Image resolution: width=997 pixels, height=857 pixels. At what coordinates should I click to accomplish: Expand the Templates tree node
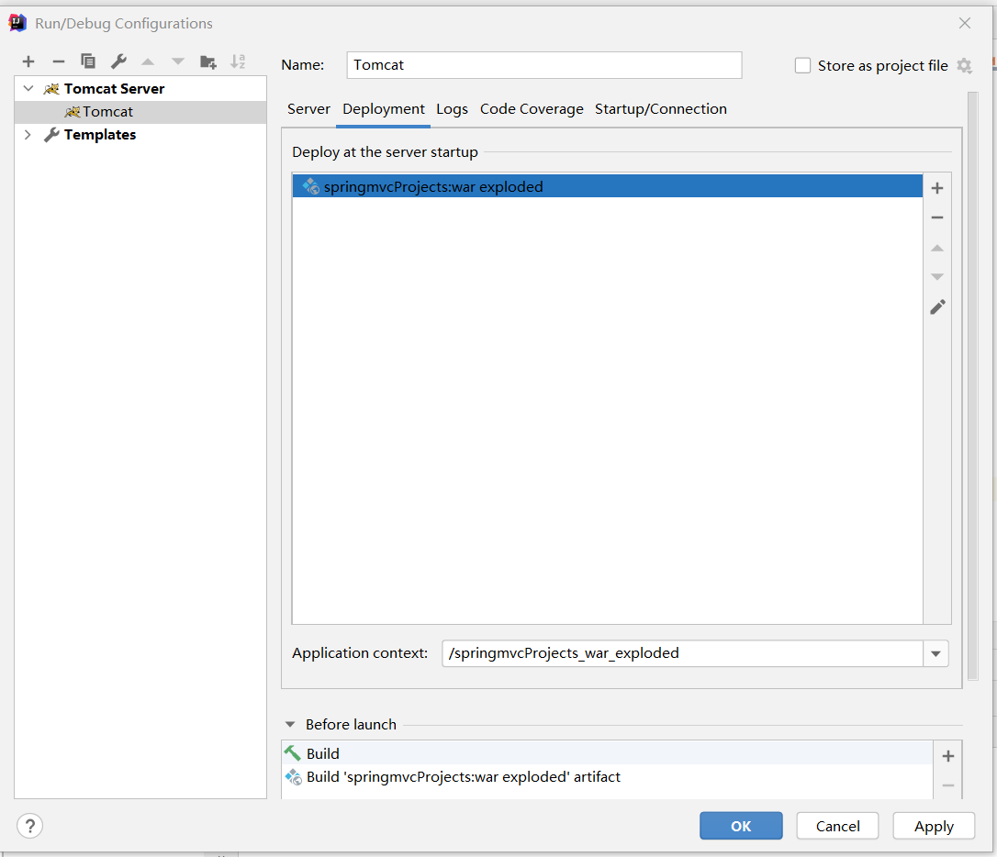pyautogui.click(x=28, y=135)
